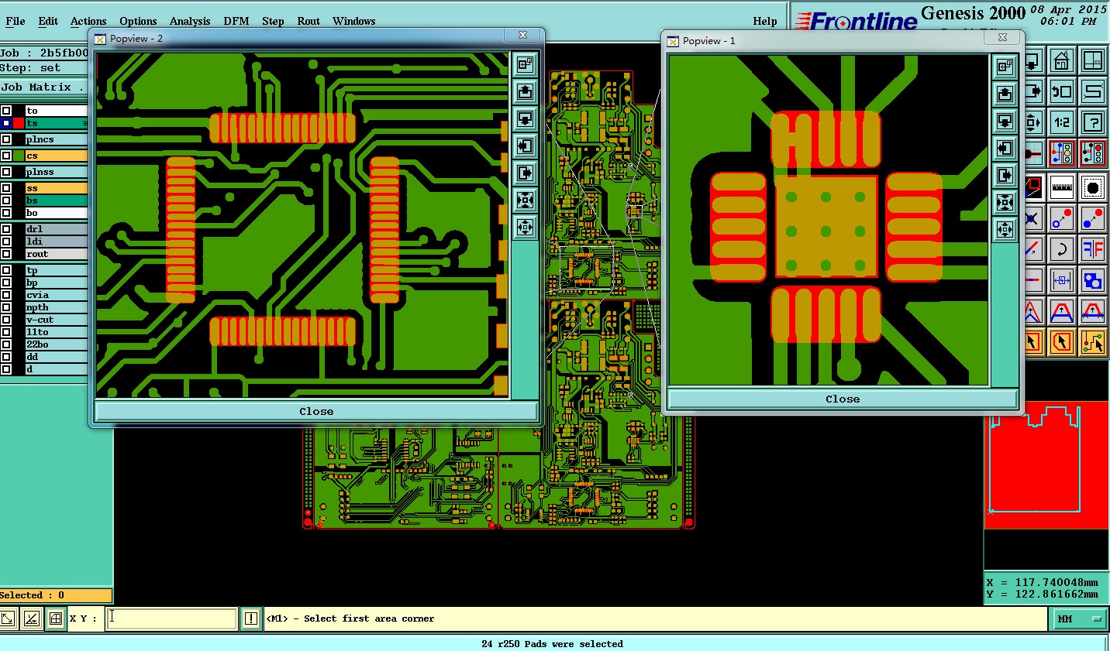
Task: Click pan left icon in Popview - 2
Action: (x=525, y=146)
